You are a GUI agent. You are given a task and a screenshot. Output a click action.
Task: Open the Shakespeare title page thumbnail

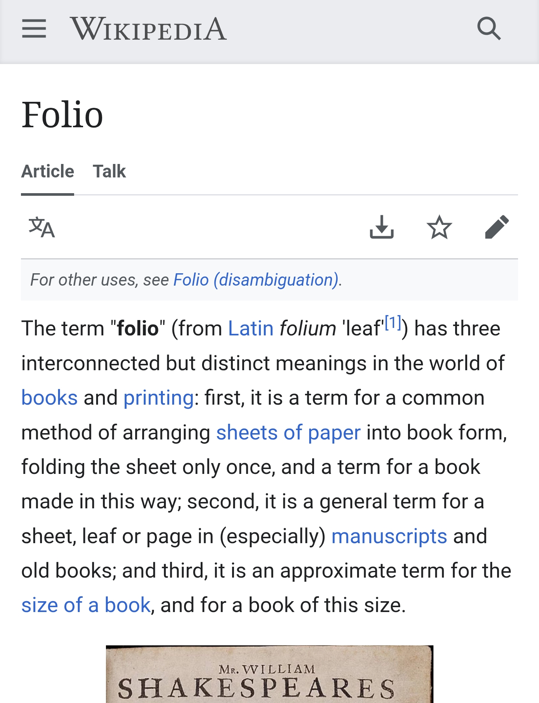tap(269, 675)
